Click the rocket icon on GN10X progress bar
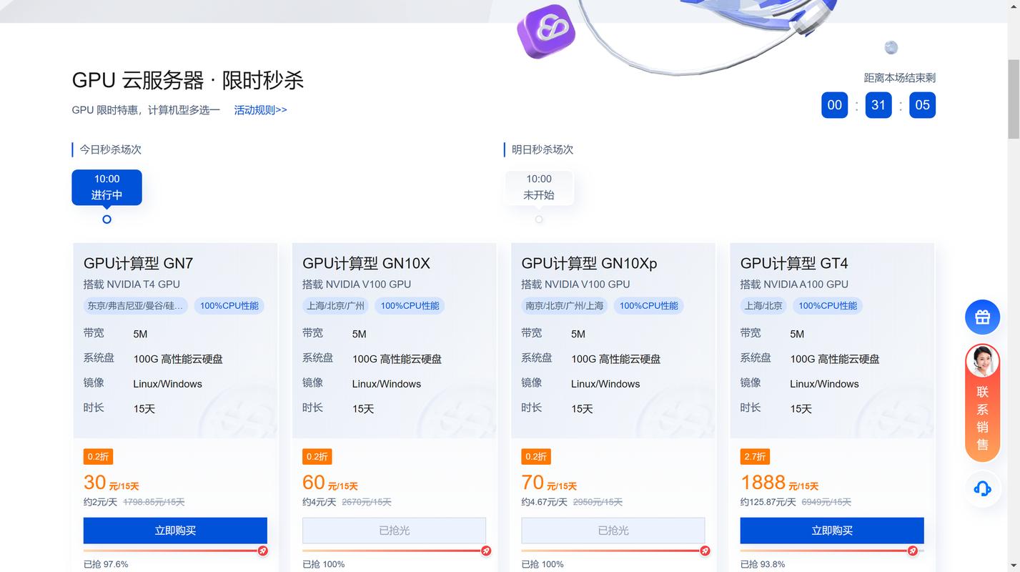 [486, 551]
